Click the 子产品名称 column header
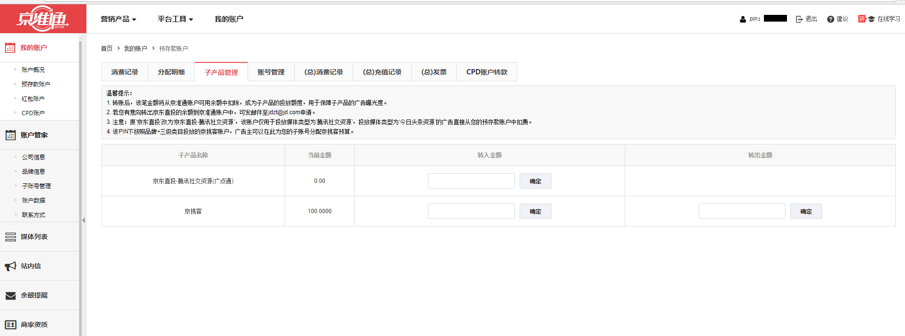The image size is (905, 336). [193, 155]
